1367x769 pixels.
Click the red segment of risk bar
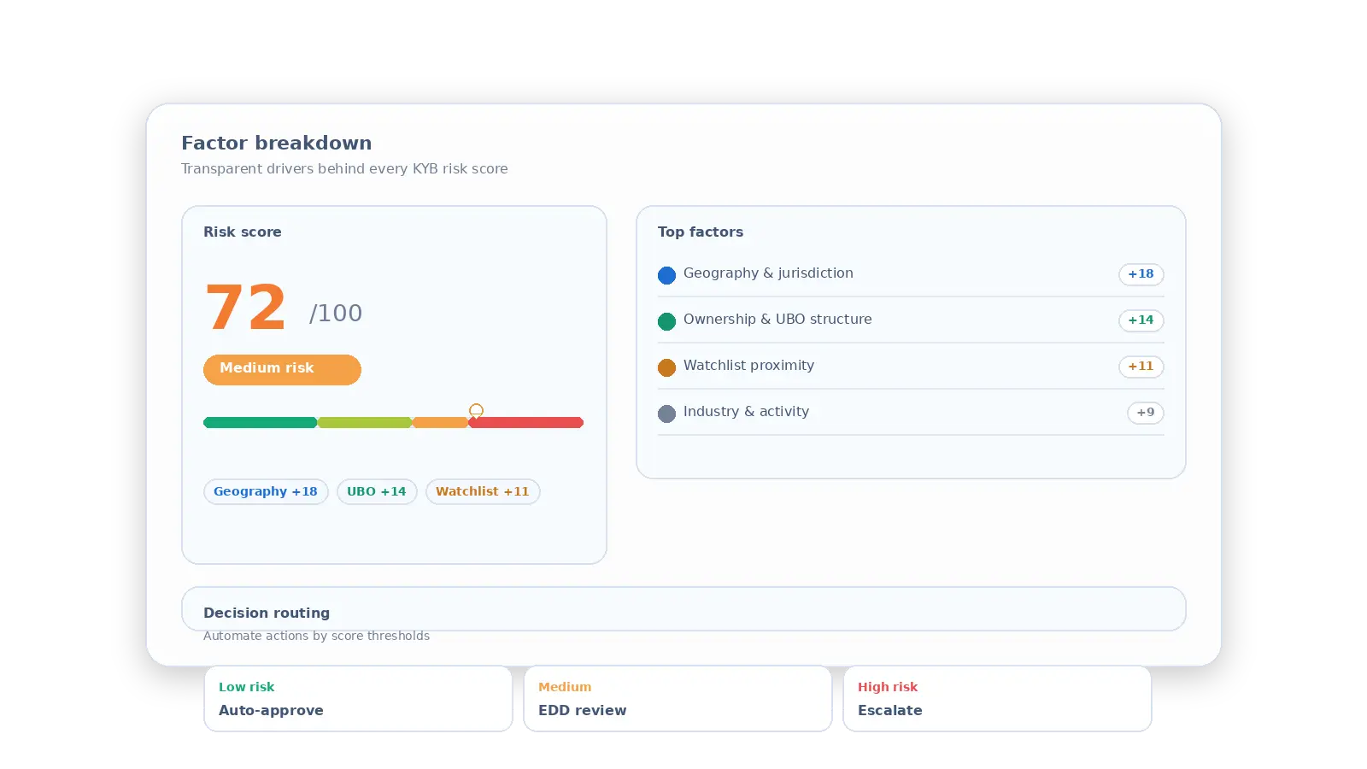click(525, 422)
